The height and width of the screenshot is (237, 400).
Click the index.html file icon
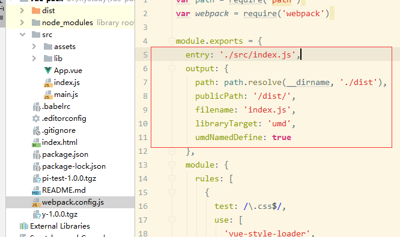36,142
